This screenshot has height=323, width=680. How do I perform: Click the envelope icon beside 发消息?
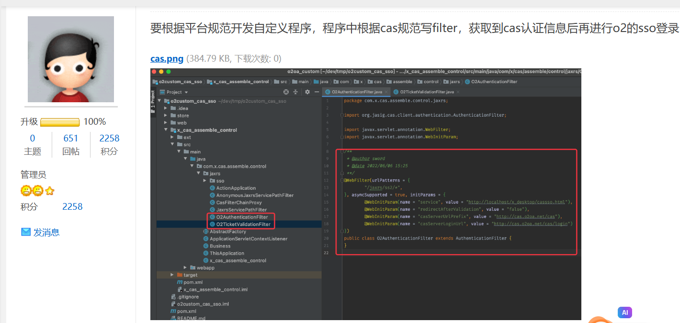tap(26, 232)
